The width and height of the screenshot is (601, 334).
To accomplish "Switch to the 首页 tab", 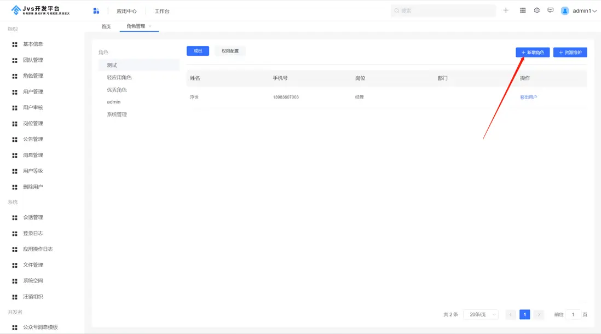I will 106,26.
